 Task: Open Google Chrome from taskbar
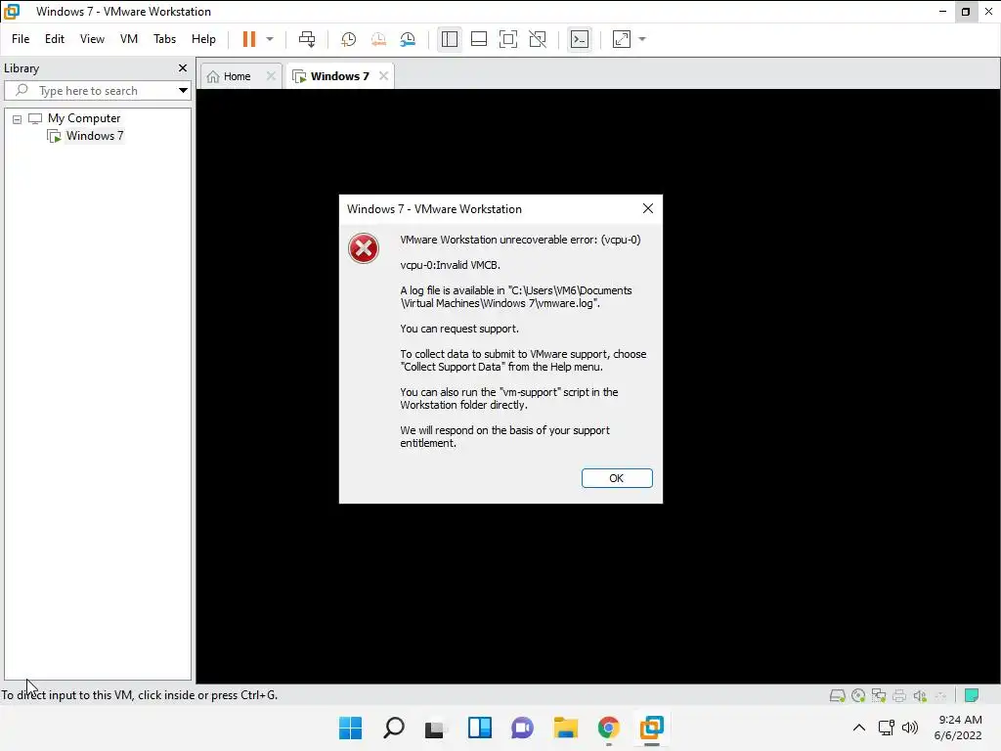point(608,728)
